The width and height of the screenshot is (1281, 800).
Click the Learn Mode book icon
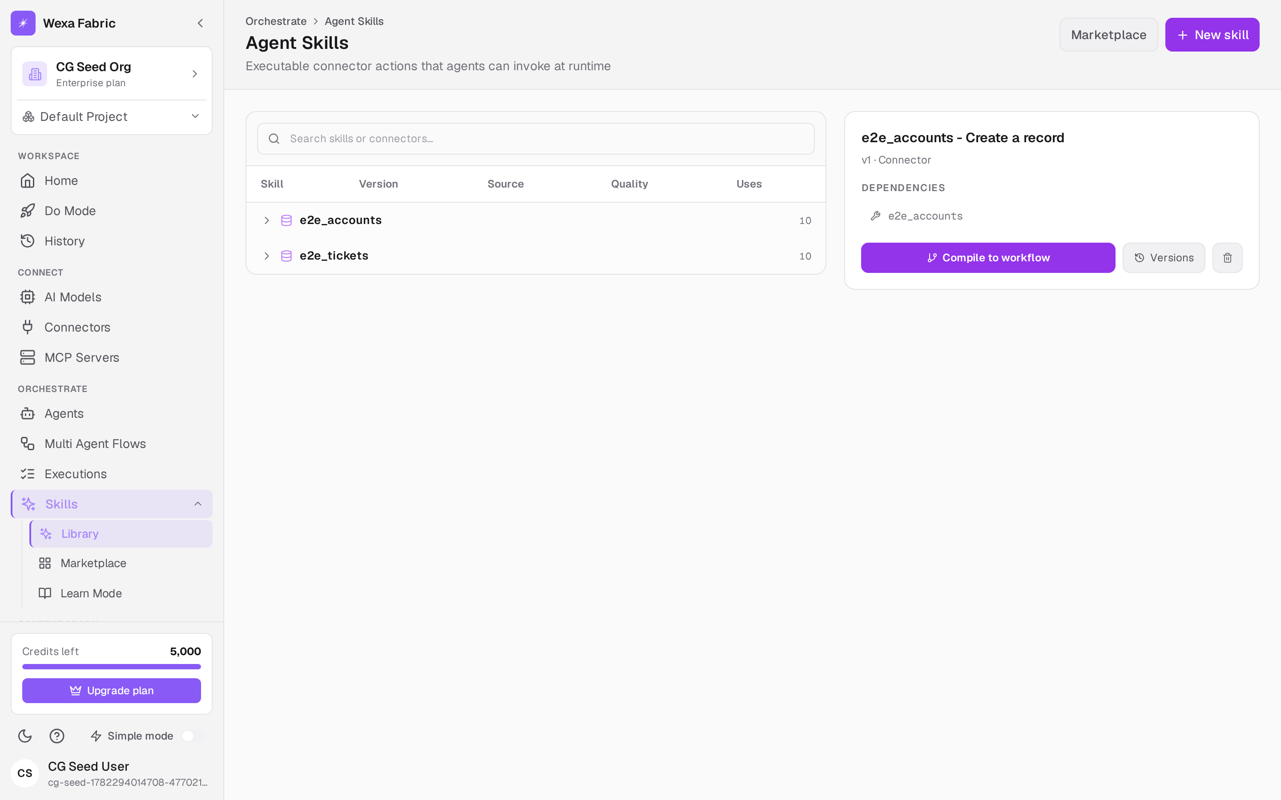click(x=45, y=594)
